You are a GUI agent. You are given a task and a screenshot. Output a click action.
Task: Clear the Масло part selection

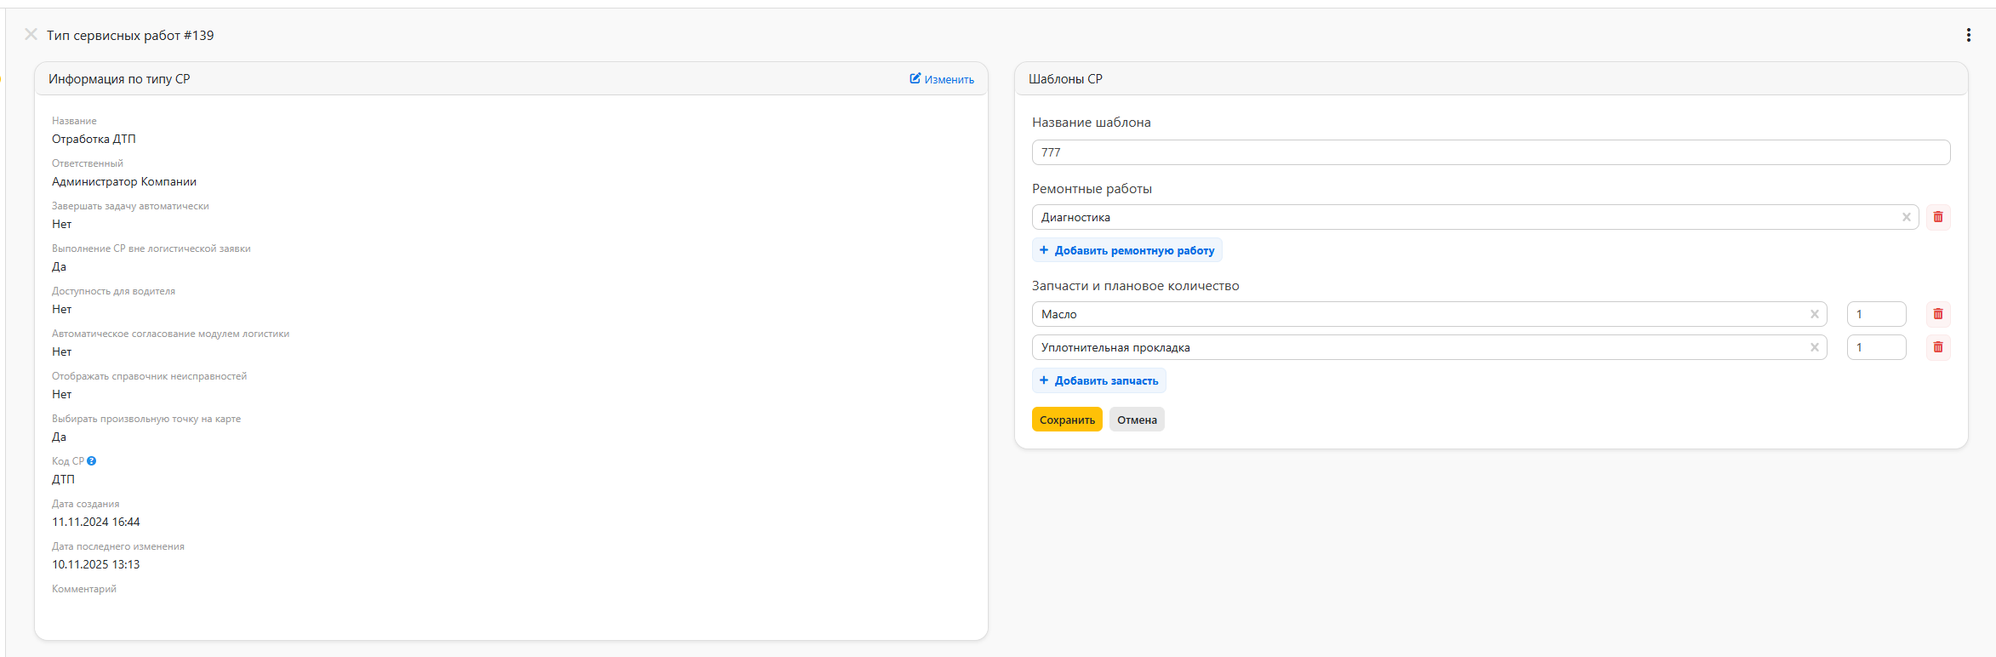pos(1815,314)
